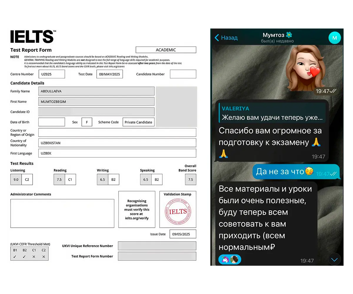The image size is (353, 294).
Task: Click the Test Date field 08/MAY/2025
Action: 110,74
